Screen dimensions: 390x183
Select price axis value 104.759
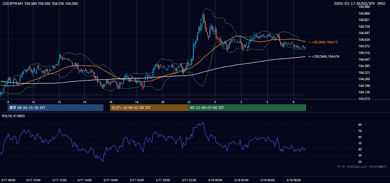[364, 27]
